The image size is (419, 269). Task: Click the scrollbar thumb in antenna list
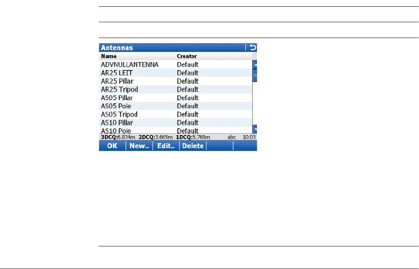point(255,75)
